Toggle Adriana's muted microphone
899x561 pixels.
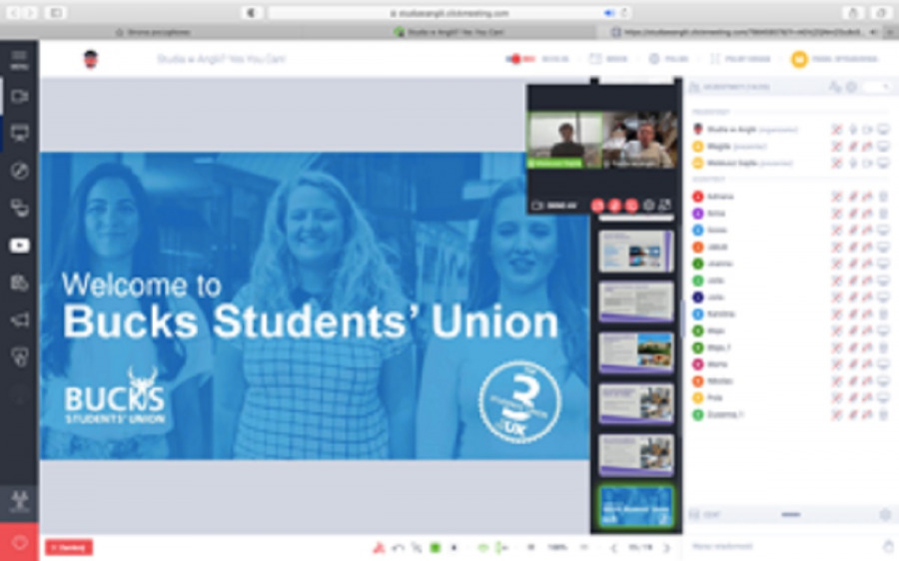click(x=853, y=197)
